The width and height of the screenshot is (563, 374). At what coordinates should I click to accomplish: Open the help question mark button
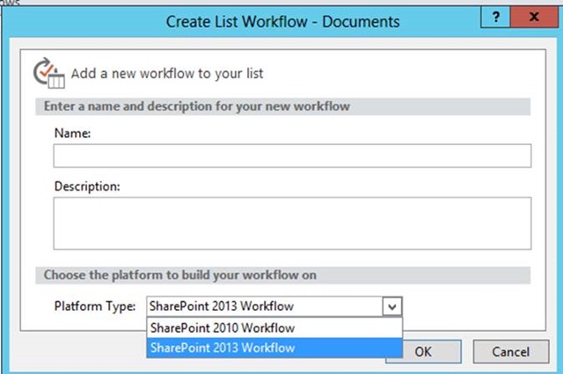[495, 17]
